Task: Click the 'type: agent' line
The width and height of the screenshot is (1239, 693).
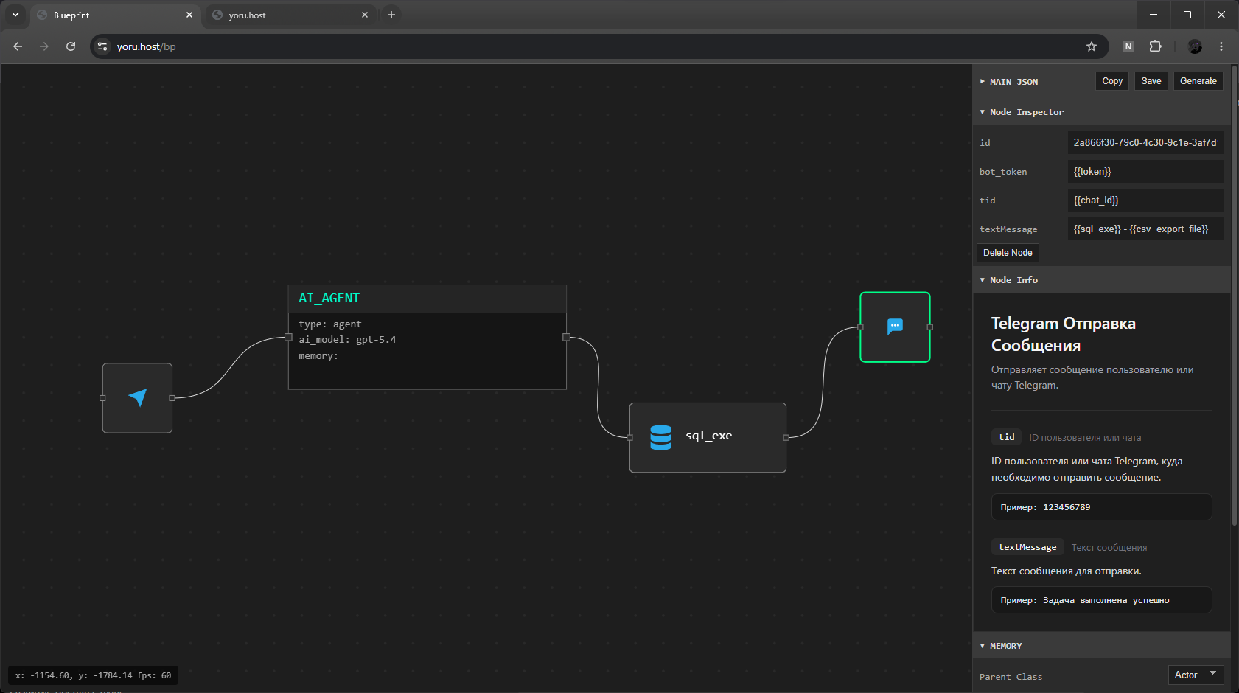Action: (330, 324)
